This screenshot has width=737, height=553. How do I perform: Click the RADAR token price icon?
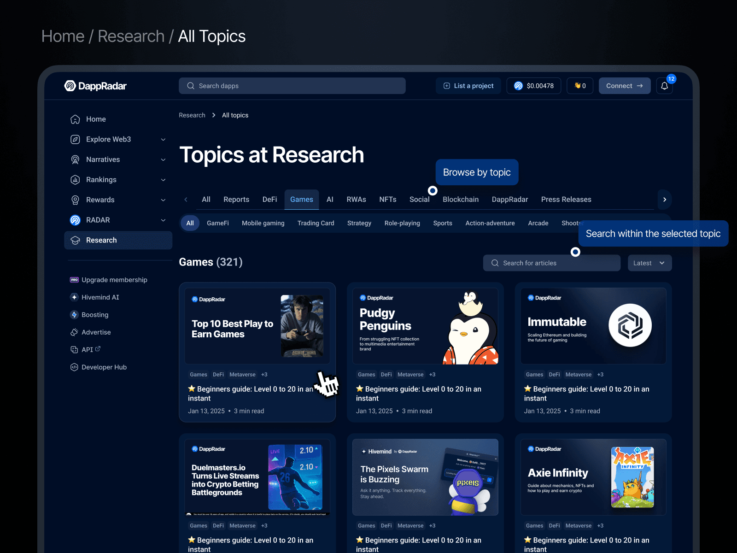tap(518, 86)
